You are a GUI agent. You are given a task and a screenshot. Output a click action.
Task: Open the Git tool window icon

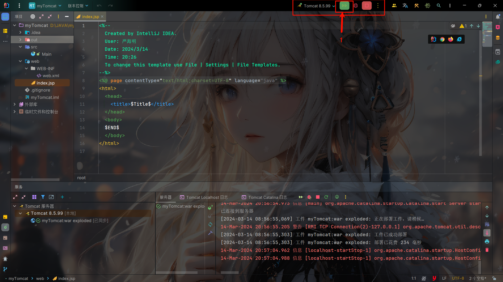click(5, 269)
